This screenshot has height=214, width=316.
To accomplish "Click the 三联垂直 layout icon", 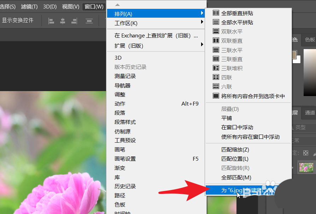I will click(216, 59).
